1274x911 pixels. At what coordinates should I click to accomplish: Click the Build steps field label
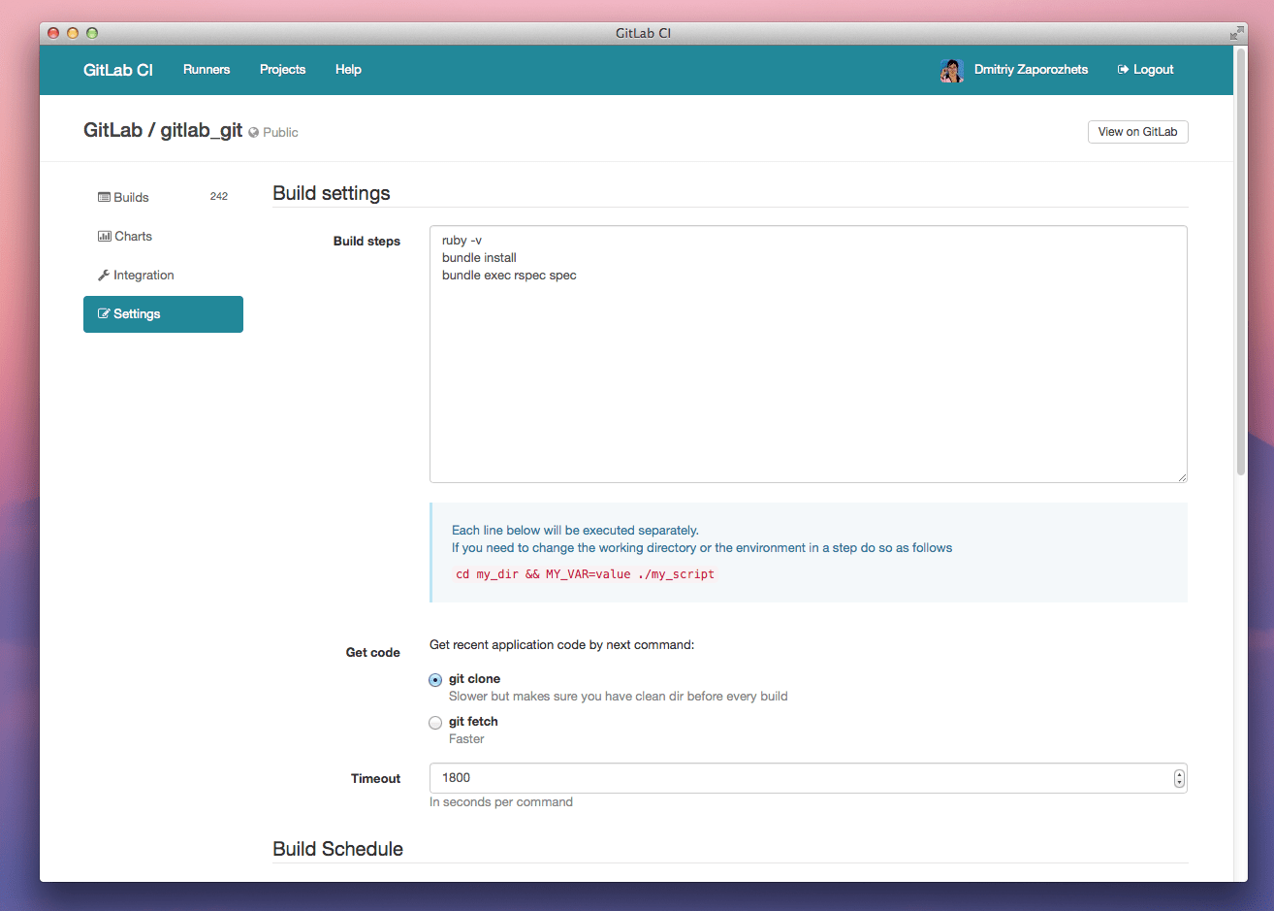tap(366, 242)
